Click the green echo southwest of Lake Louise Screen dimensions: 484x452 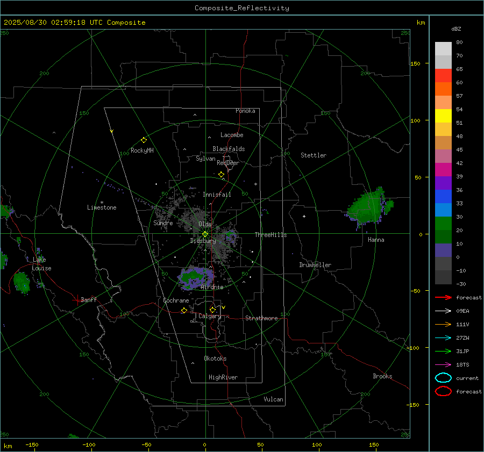[x=22, y=282]
